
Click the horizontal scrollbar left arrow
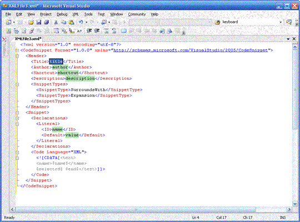point(12,209)
